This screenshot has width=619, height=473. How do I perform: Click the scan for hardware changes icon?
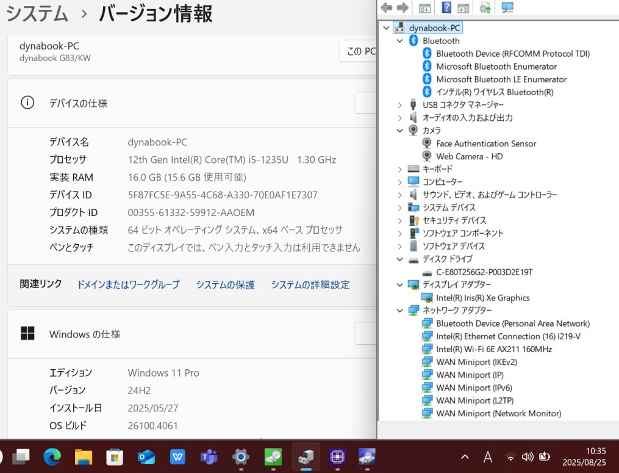(507, 8)
